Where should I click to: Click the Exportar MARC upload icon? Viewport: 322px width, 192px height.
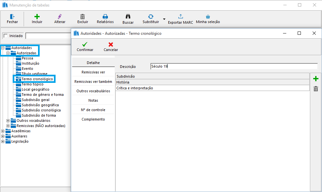[181, 17]
